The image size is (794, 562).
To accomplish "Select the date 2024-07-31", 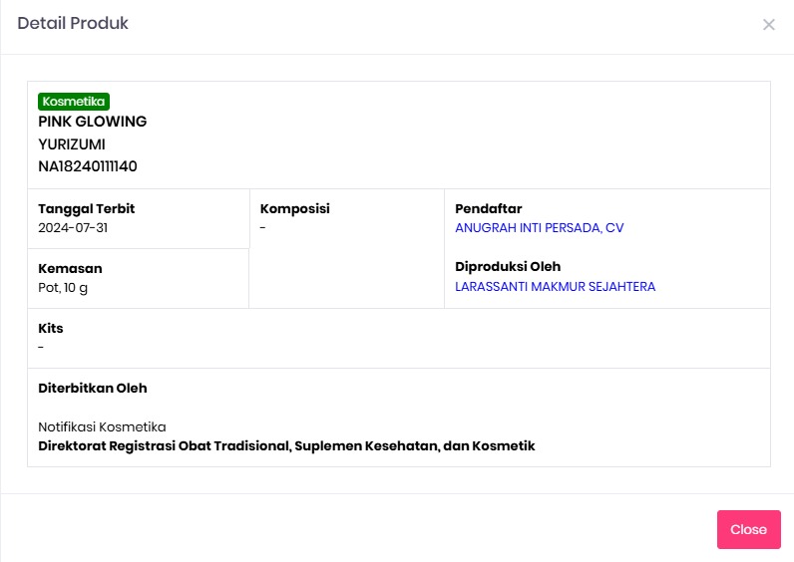I will coord(73,228).
